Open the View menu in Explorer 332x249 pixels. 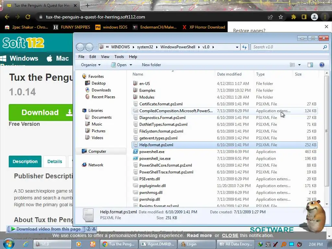click(x=105, y=57)
